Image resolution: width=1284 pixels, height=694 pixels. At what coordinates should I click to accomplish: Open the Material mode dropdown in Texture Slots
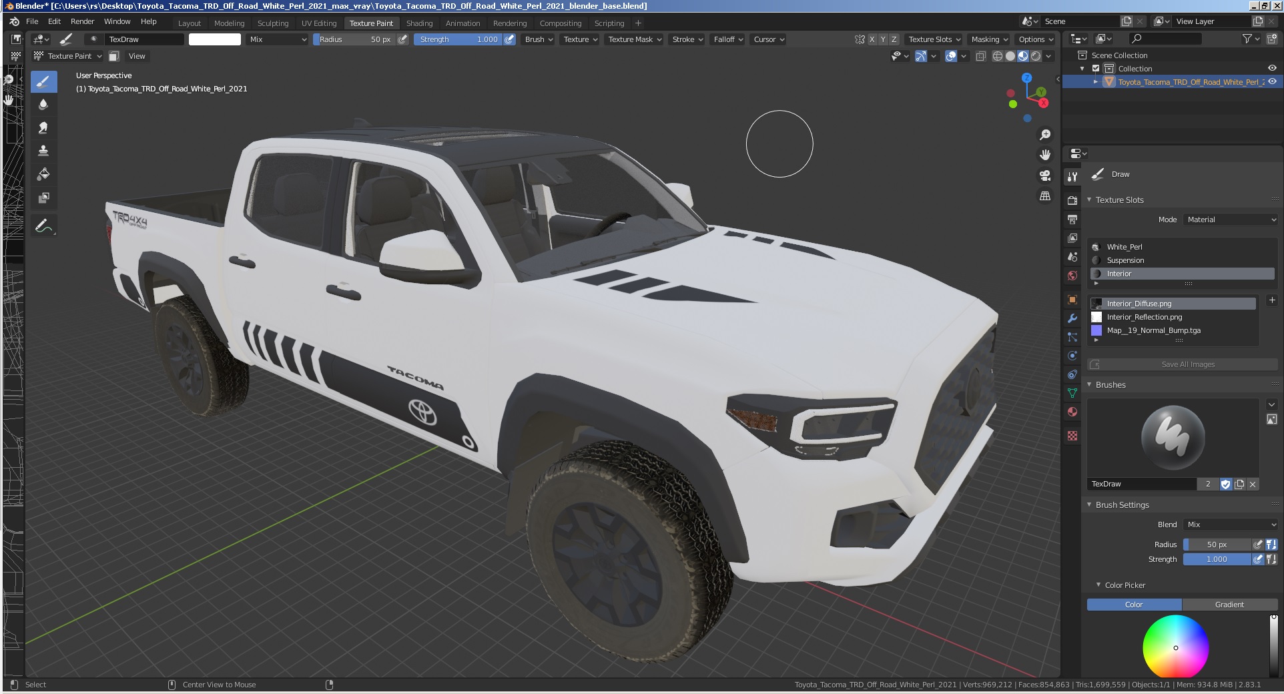point(1231,220)
